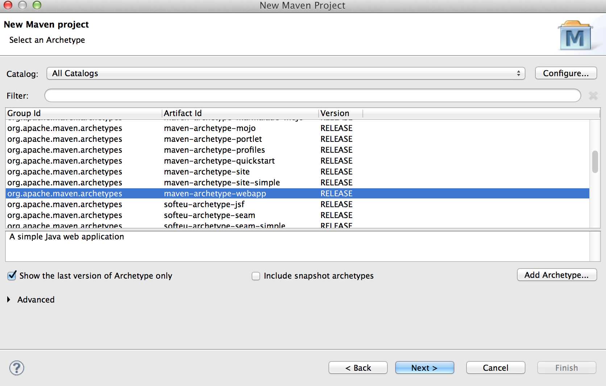Click the help question mark icon
Image resolution: width=606 pixels, height=386 pixels.
tap(17, 368)
